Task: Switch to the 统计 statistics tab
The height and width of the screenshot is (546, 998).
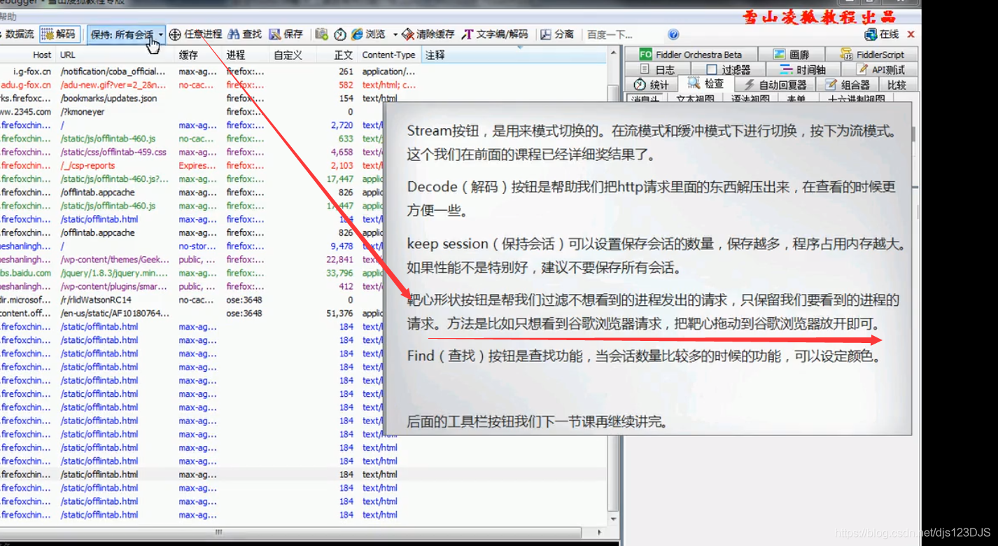Action: (x=651, y=84)
